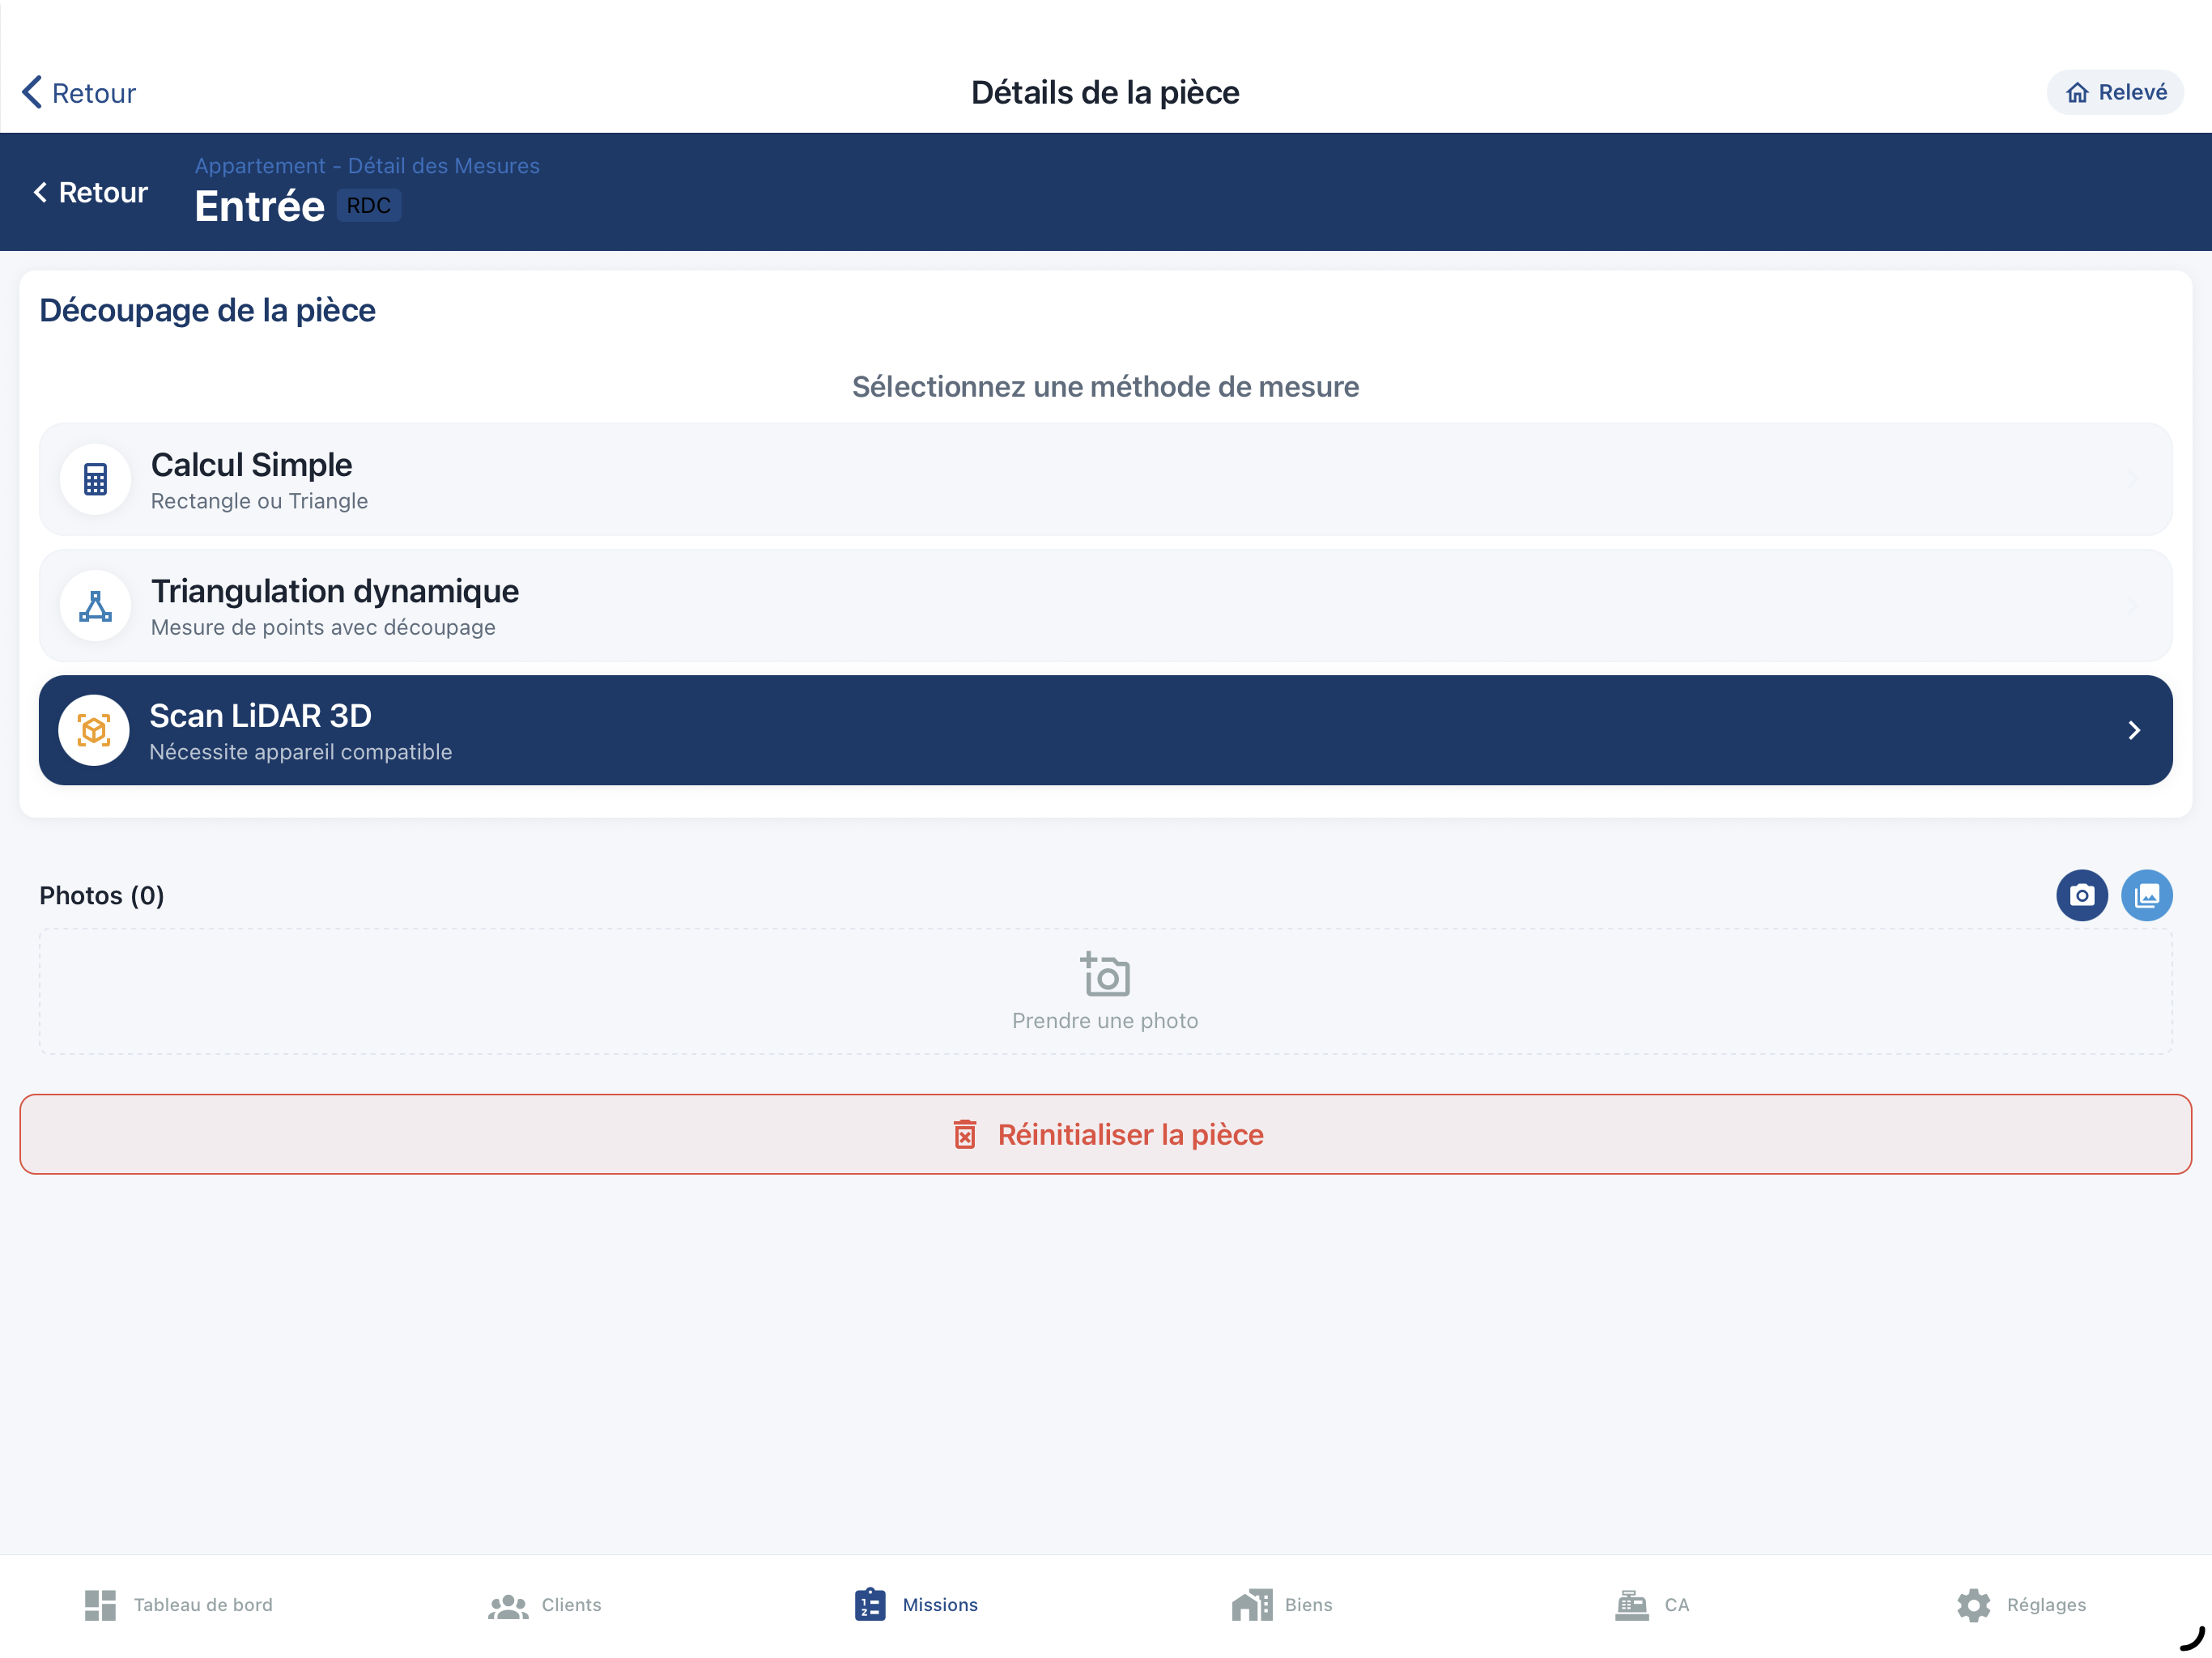Expand the Scan LiDAR 3D row chevron

coord(2135,730)
